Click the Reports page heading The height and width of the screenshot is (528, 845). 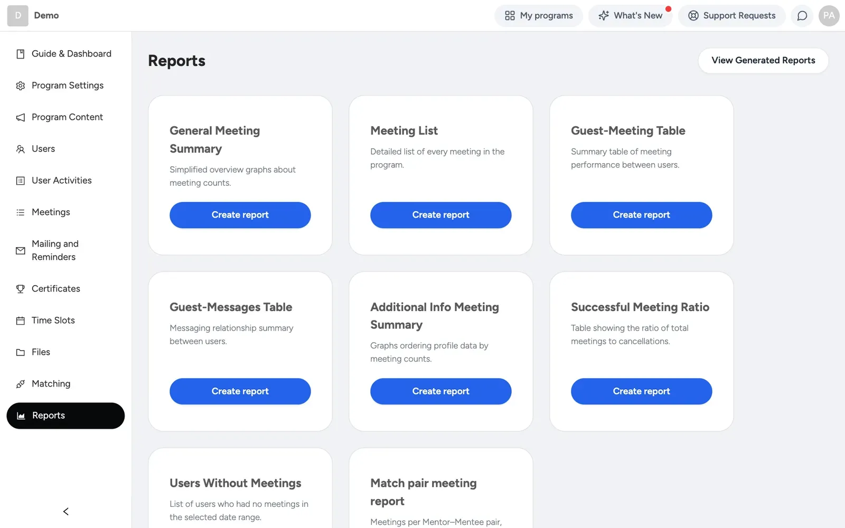coord(177,61)
